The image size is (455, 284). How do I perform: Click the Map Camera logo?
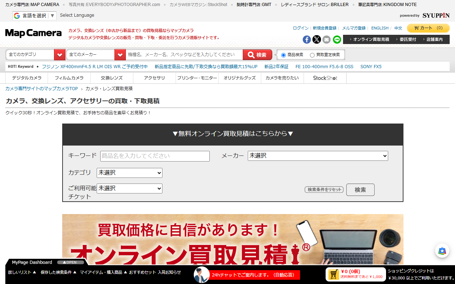33,33
